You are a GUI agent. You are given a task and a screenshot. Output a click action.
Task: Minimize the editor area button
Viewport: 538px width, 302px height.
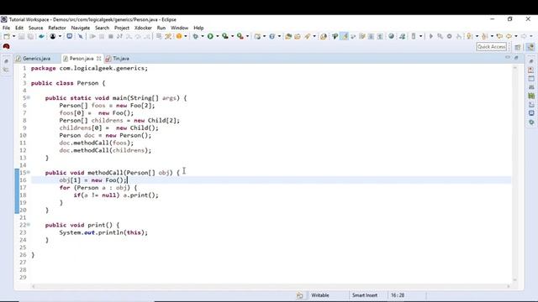tap(508, 58)
